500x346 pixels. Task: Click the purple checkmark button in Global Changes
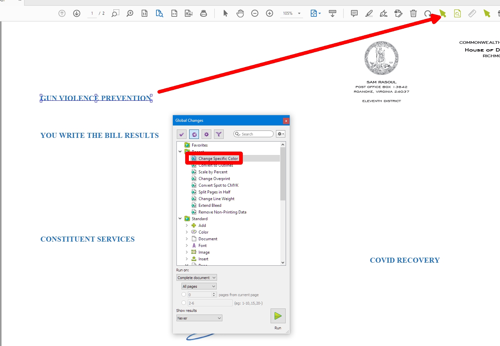click(182, 134)
